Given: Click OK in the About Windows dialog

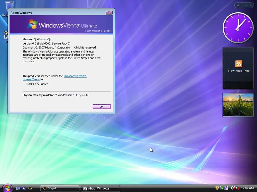Looking at the screenshot, I should (102, 106).
